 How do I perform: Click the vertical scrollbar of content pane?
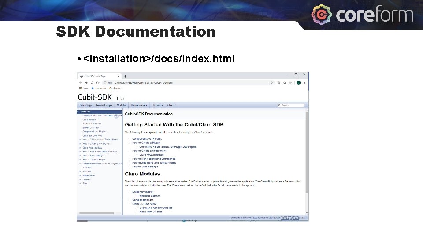click(307, 152)
